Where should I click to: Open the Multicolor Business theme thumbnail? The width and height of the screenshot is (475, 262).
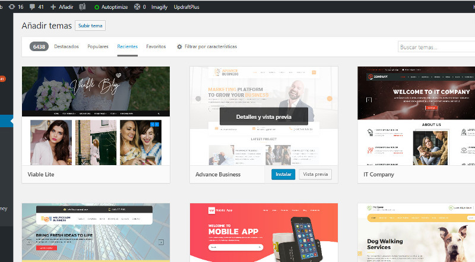coord(96,232)
